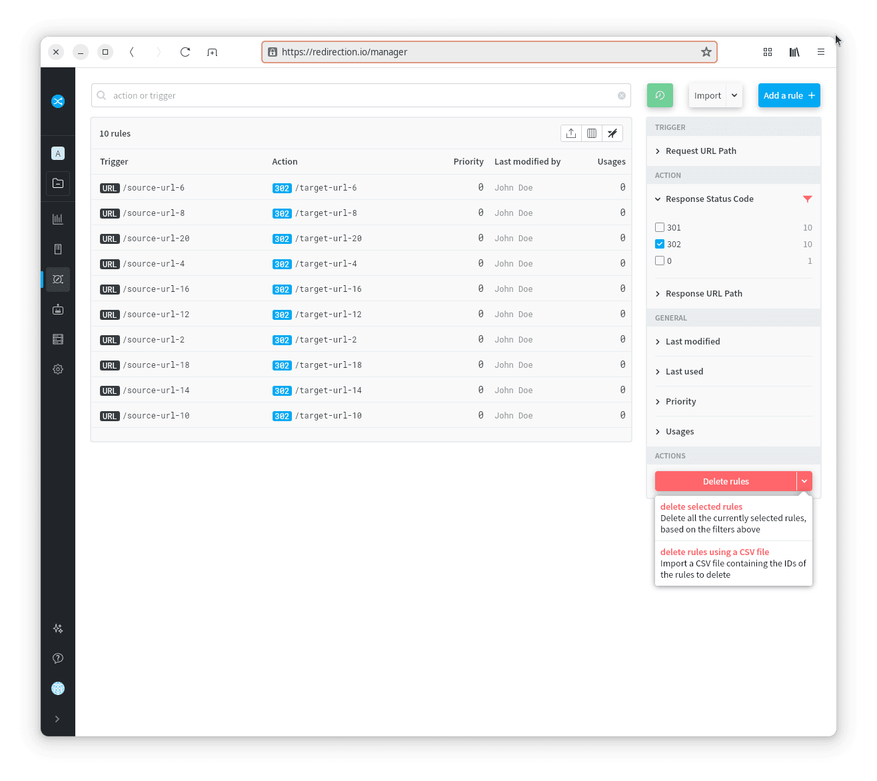
Task: Open the table list icon in sidebar
Action: 58,339
